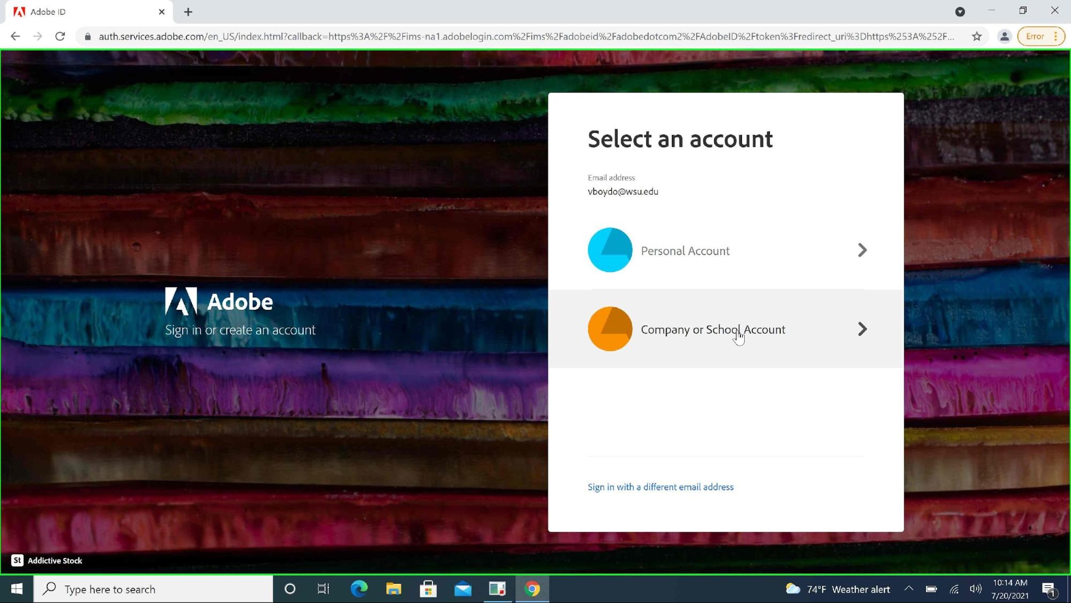Open the Mail app from the taskbar
Image resolution: width=1071 pixels, height=603 pixels.
tap(462, 589)
